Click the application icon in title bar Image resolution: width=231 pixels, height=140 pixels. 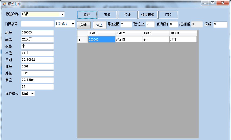(4, 4)
